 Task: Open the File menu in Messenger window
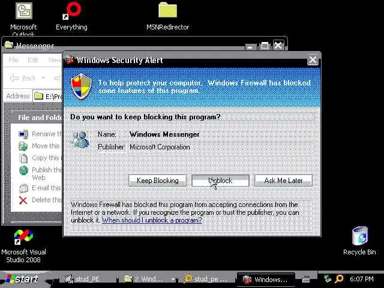pyautogui.click(x=13, y=60)
